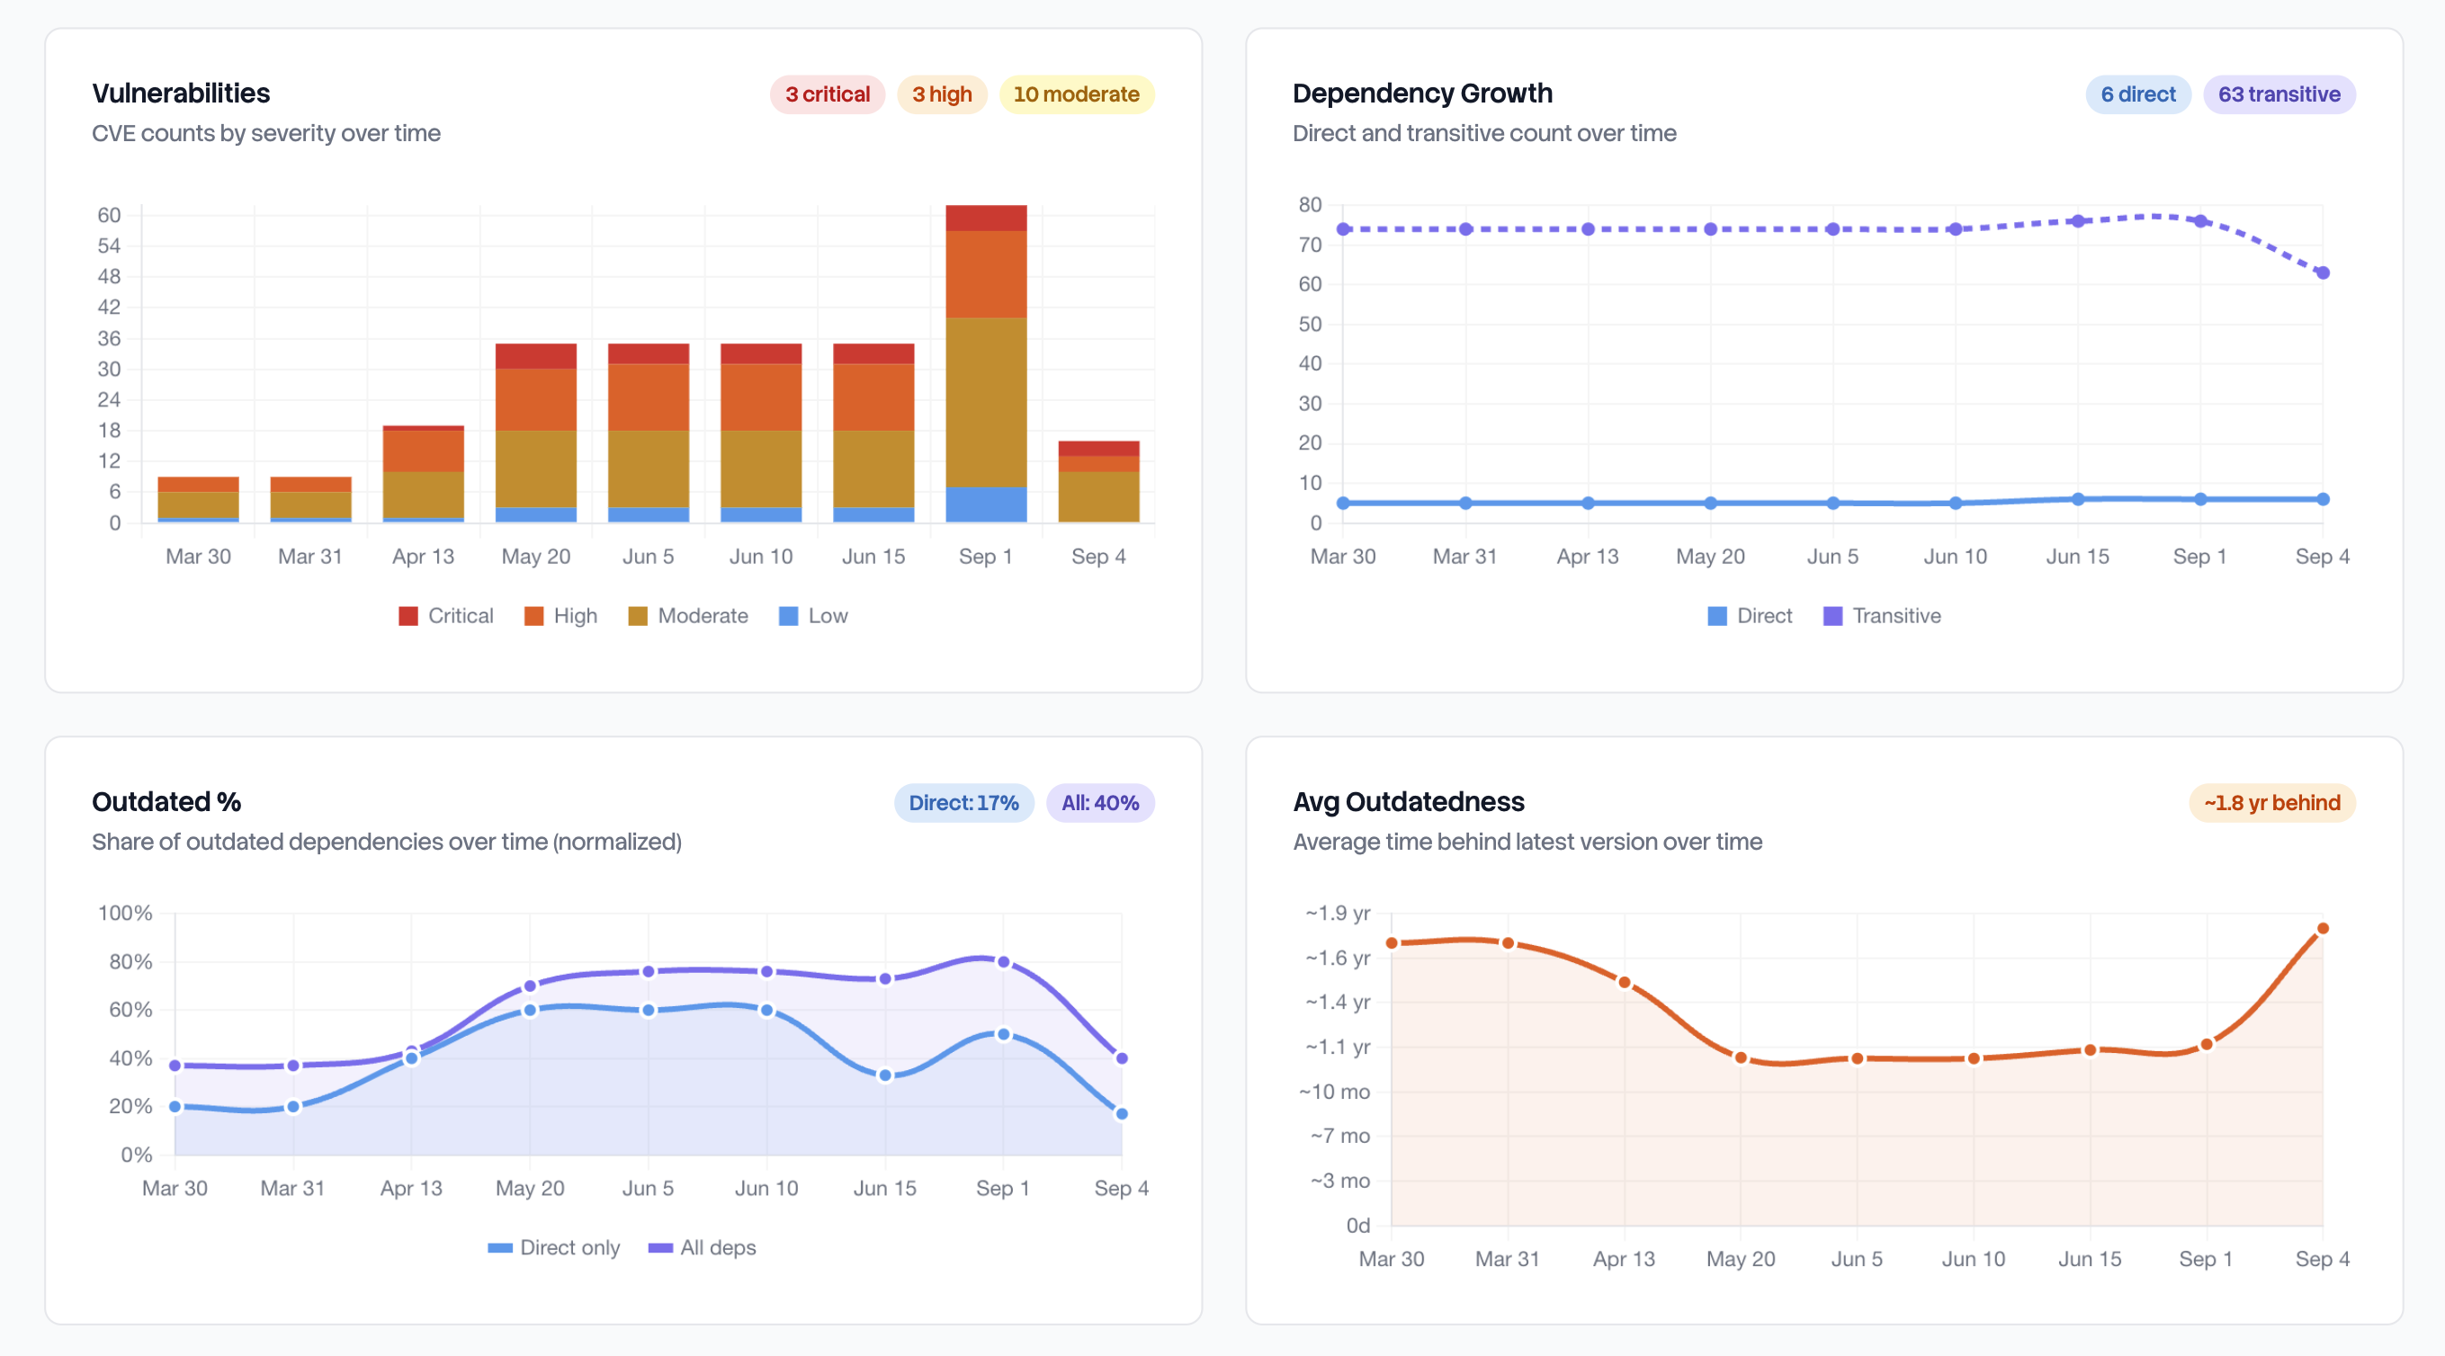Image resolution: width=2445 pixels, height=1356 pixels.
Task: Click the 3 high badge
Action: pos(942,94)
